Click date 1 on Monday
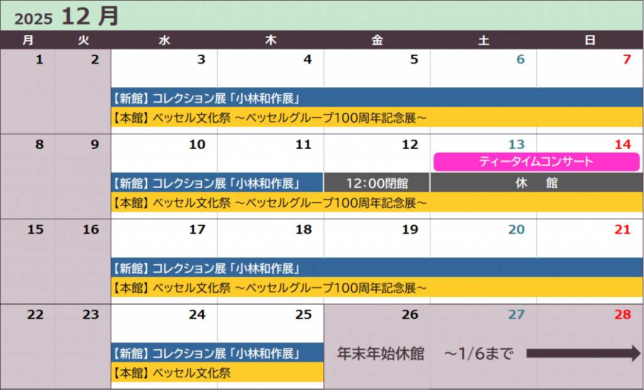The image size is (644, 390). pyautogui.click(x=40, y=60)
